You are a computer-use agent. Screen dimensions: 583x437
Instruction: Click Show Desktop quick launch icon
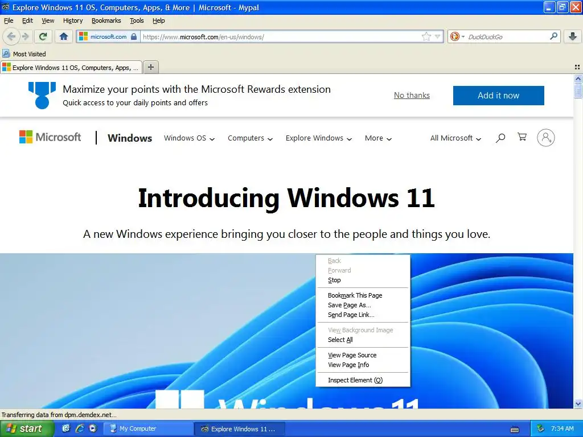pyautogui.click(x=66, y=428)
